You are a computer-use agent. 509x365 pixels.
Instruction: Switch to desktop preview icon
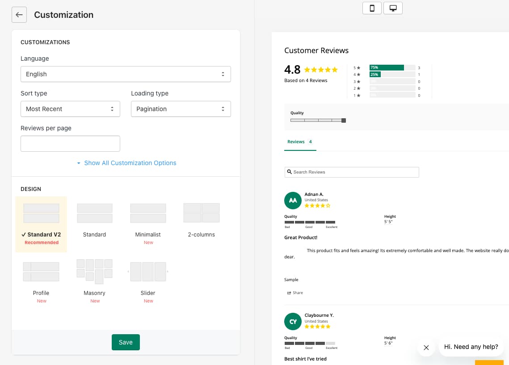coord(393,8)
